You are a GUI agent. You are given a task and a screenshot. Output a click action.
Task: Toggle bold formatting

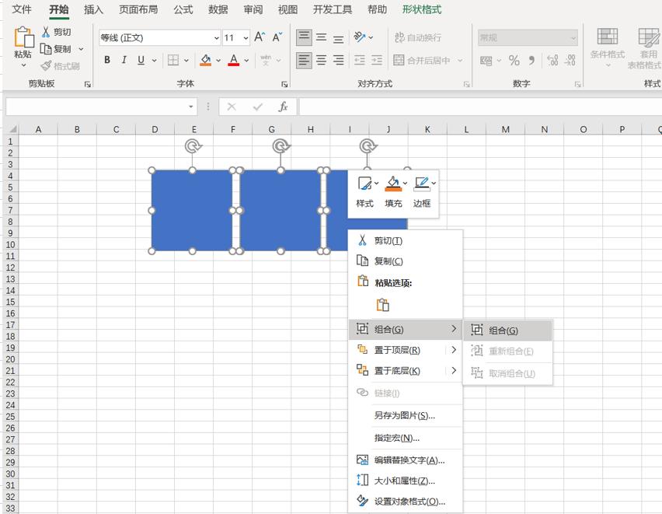coord(106,60)
